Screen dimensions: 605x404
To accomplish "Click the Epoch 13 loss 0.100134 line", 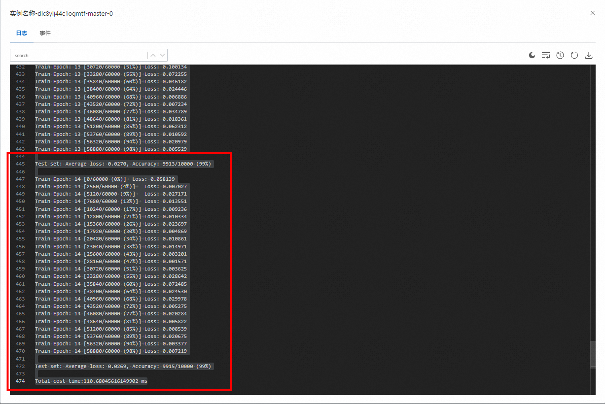I will pos(111,67).
